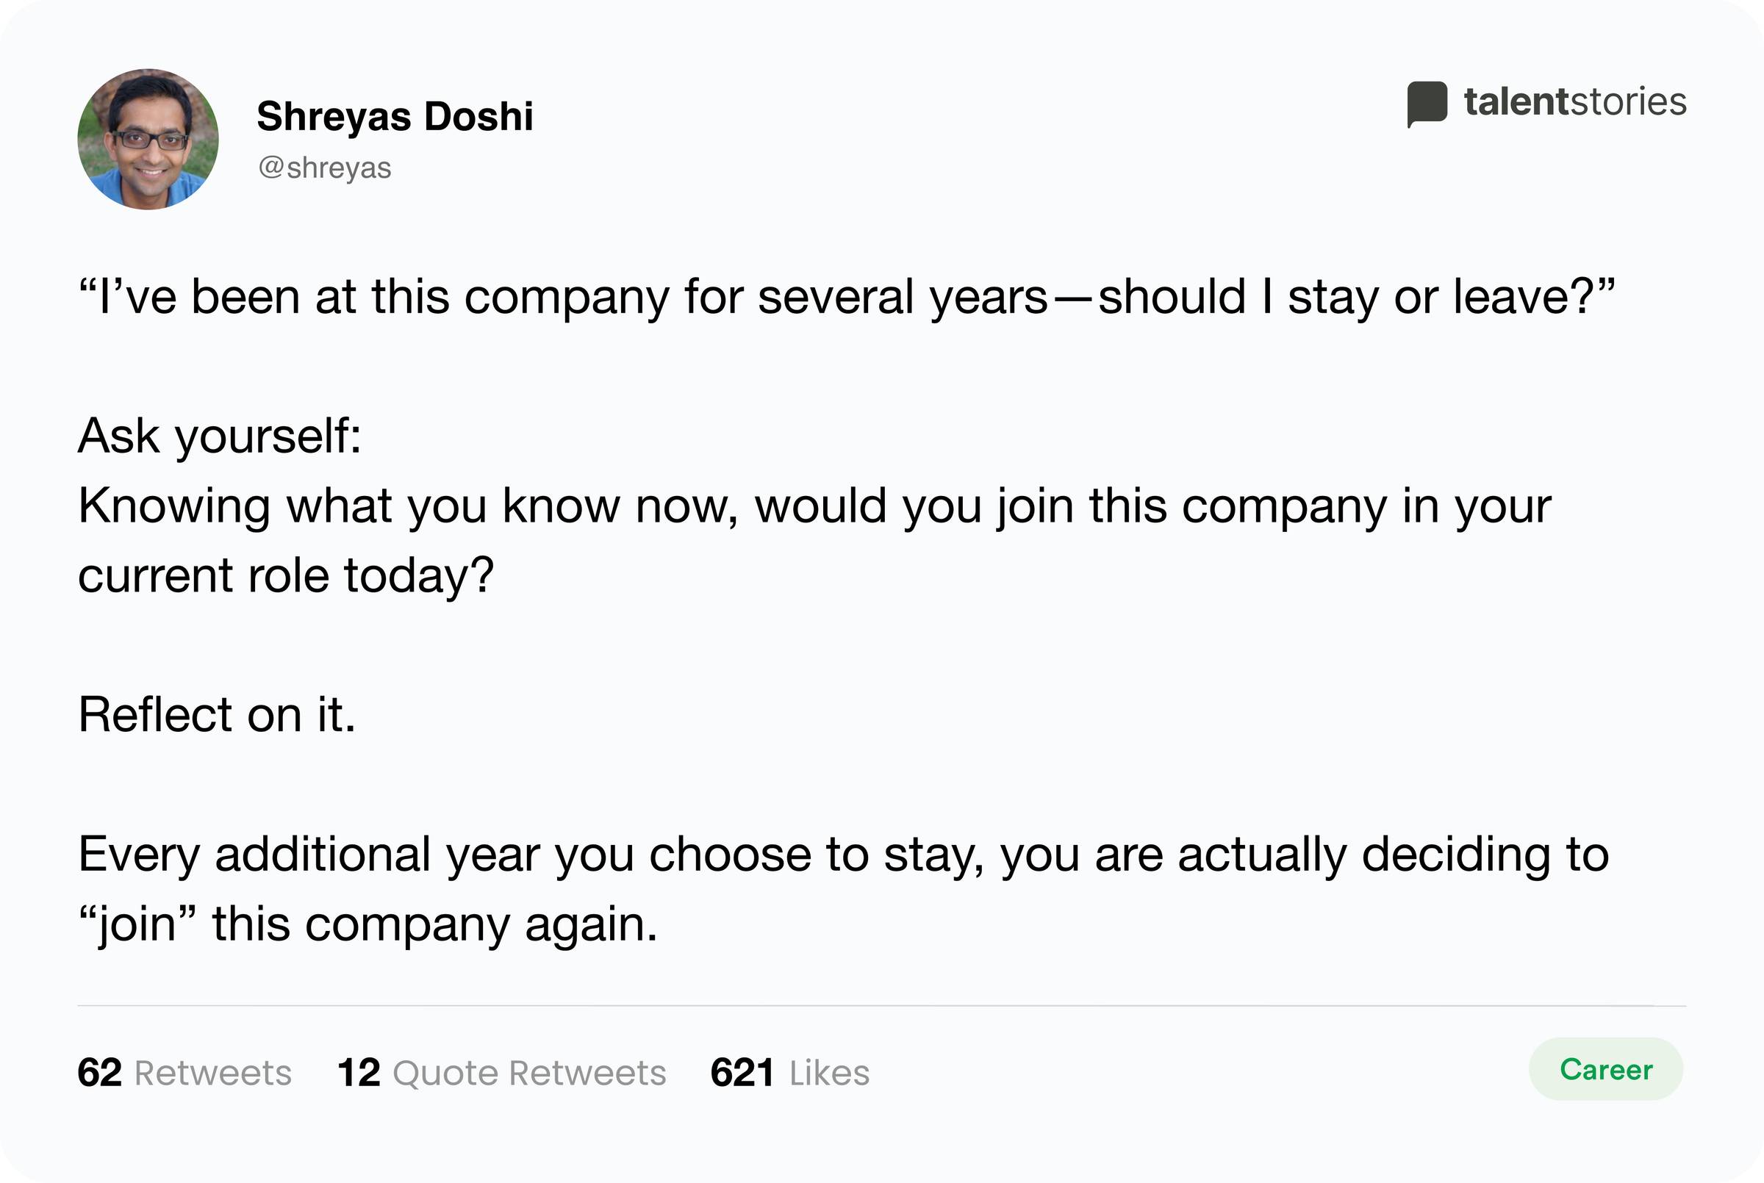Open Shreyas Doshi's profile photo
This screenshot has width=1764, height=1183.
point(148,139)
